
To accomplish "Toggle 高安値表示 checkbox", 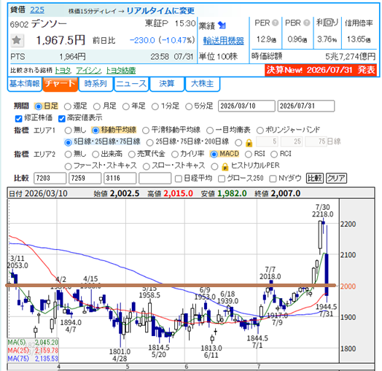I will click(62, 119).
